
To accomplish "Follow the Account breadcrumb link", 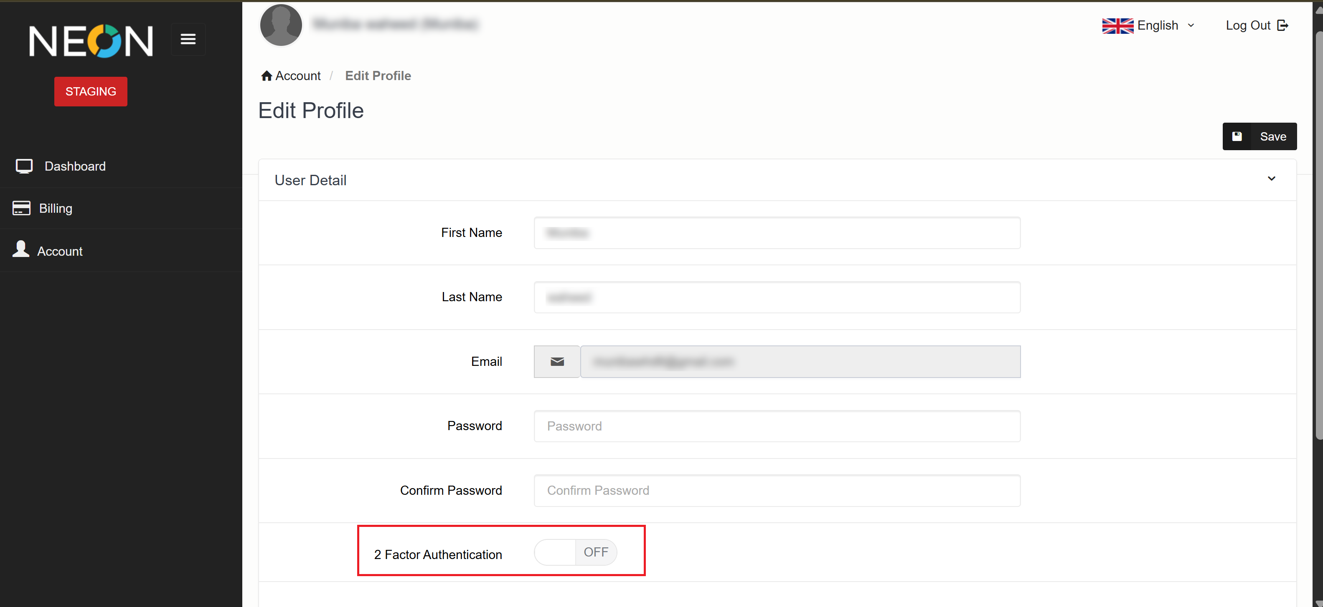I will pyautogui.click(x=297, y=76).
